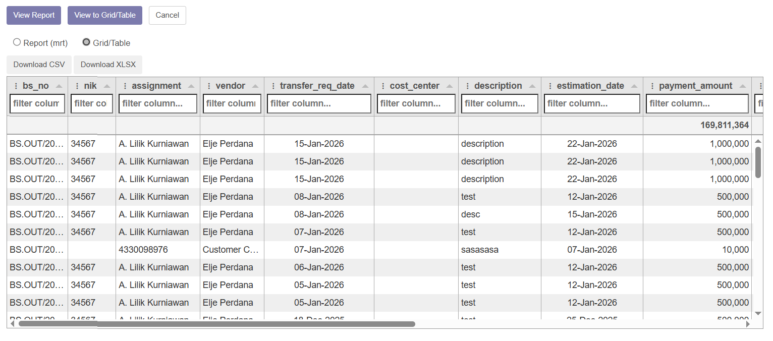This screenshot has height=341, width=773.
Task: Click the Cancel button
Action: pyautogui.click(x=167, y=15)
